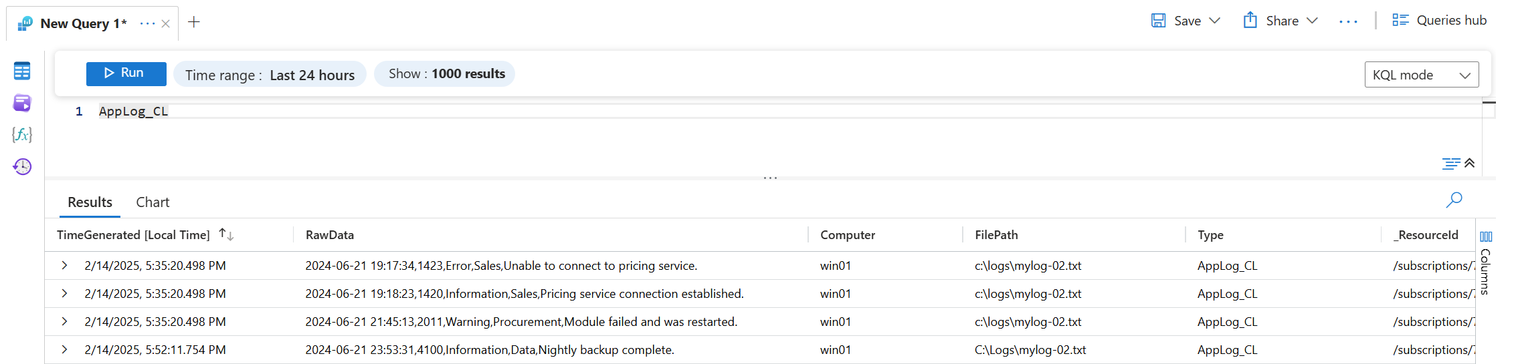The height and width of the screenshot is (364, 1514).
Task: Open the Functions sidebar icon
Action: (22, 135)
